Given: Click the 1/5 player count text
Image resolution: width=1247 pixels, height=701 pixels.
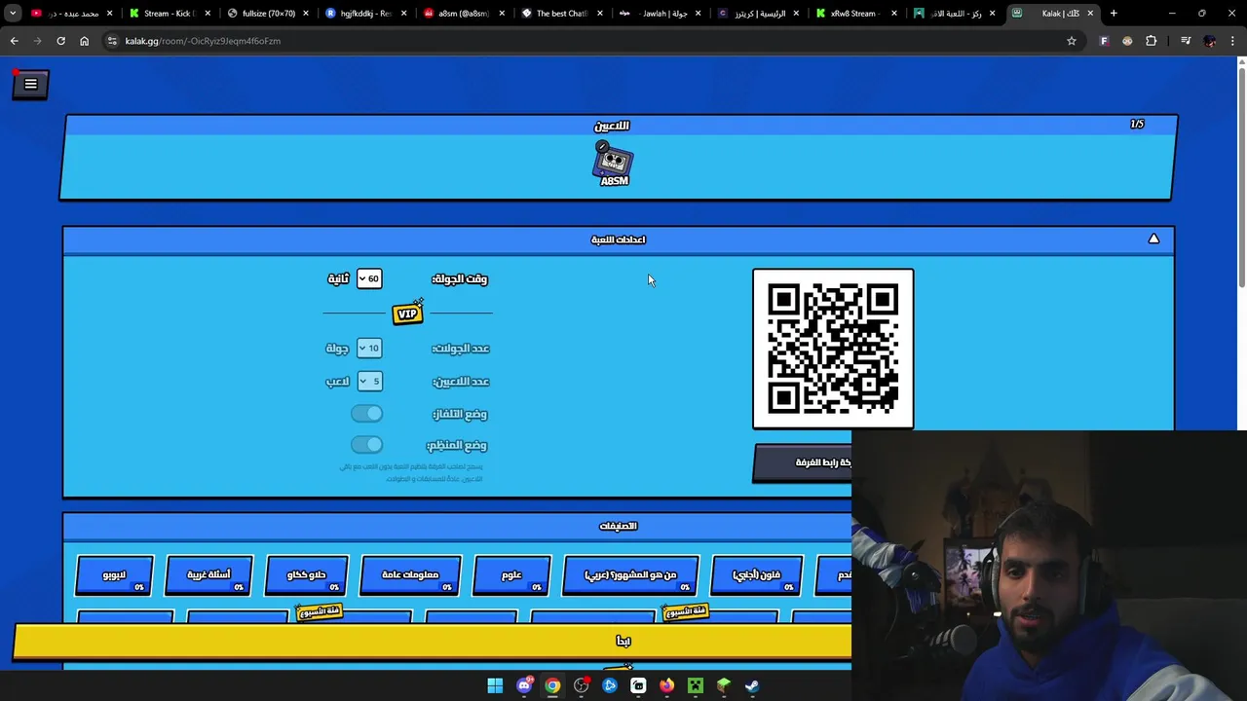Looking at the screenshot, I should 1137,124.
